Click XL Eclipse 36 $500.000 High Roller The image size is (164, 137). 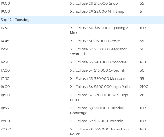[x=101, y=87]
